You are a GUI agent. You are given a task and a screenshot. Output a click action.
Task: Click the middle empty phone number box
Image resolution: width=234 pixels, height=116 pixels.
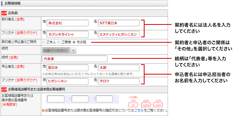(80, 99)
